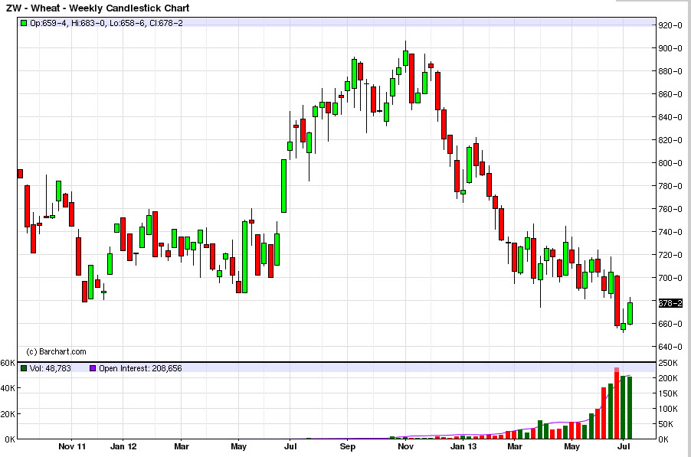The width and height of the screenshot is (691, 457).
Task: Click the 'Sep' date axis label
Action: coord(347,446)
